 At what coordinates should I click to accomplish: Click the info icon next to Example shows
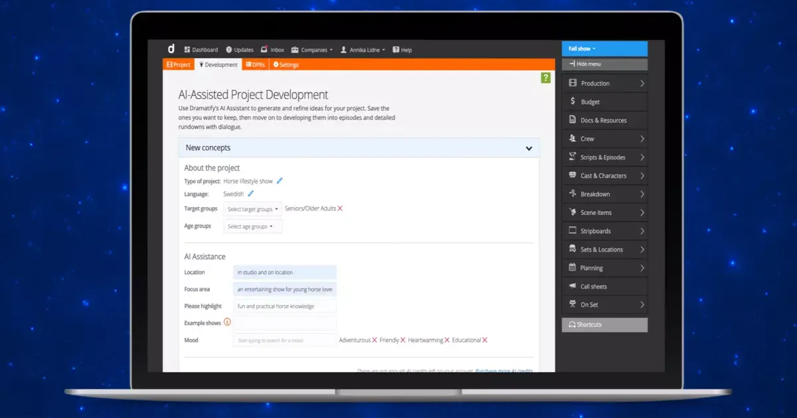(227, 322)
